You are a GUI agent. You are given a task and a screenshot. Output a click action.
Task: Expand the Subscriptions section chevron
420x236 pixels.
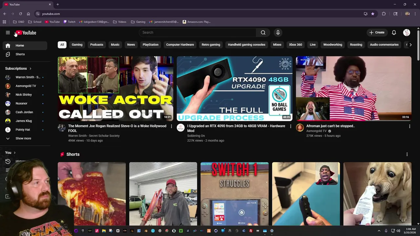pyautogui.click(x=30, y=69)
